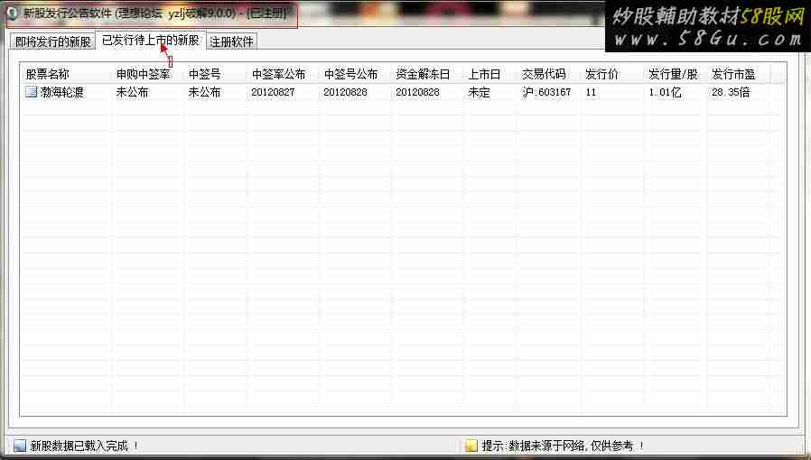Sort by the 申购中签率 column header

coord(144,74)
